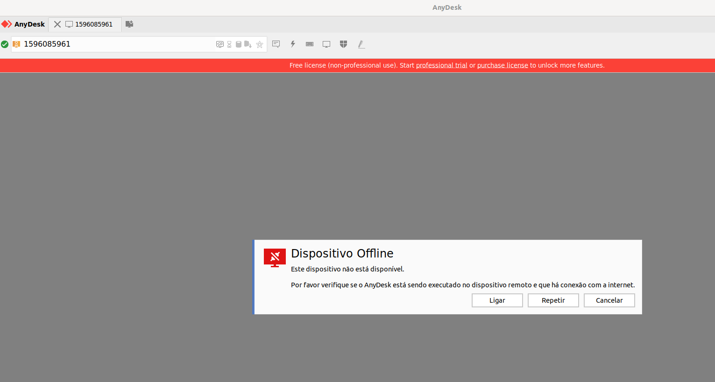Toggle the privacy mode crossed-eye icon
Screen dimensions: 715x382
coord(220,44)
